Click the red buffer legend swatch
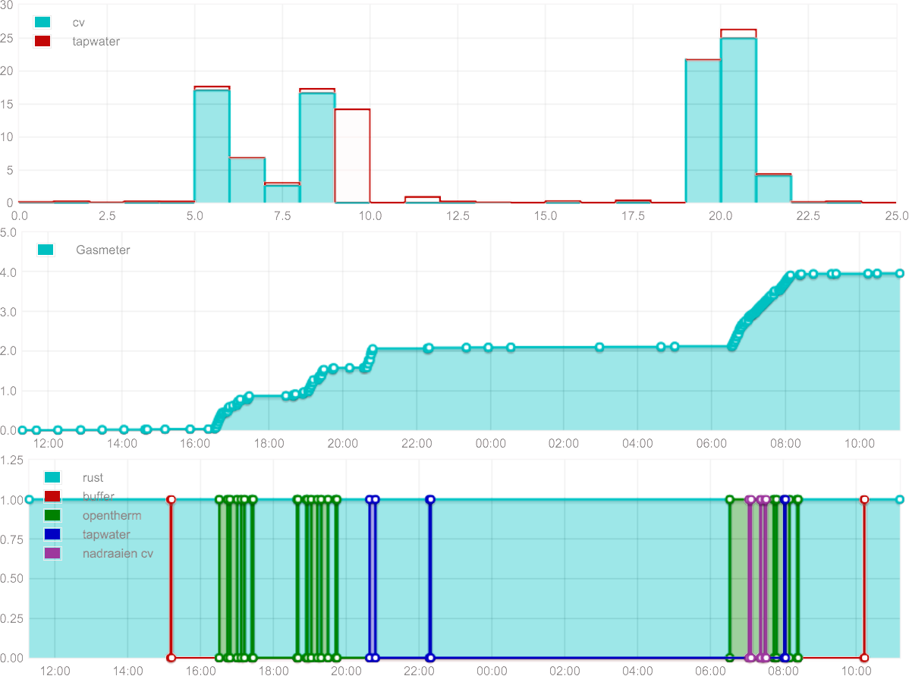 point(52,497)
